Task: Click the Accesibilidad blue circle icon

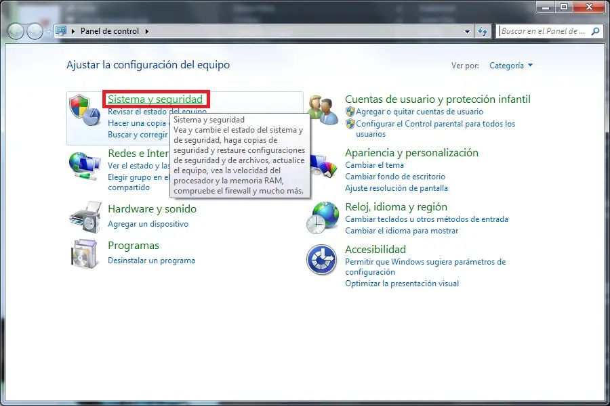Action: pos(321,260)
